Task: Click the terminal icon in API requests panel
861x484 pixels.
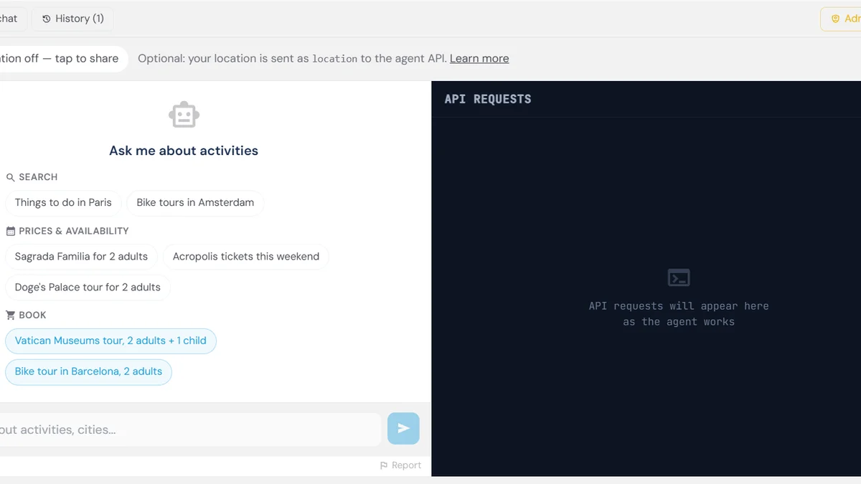Action: [679, 277]
